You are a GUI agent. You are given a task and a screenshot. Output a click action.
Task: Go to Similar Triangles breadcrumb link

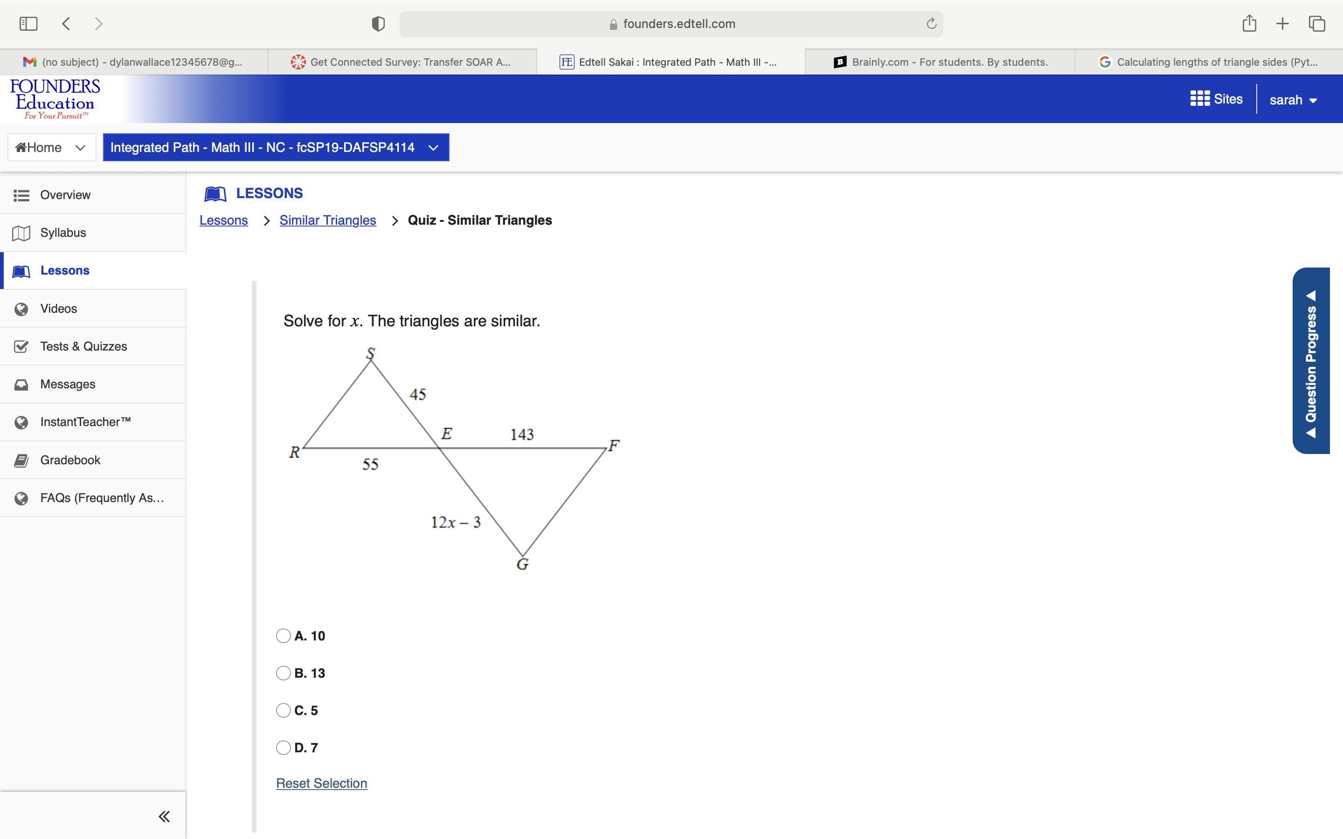click(x=327, y=220)
